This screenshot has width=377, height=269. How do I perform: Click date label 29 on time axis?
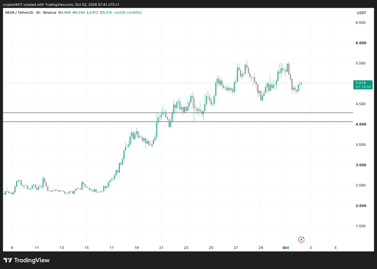point(261,247)
